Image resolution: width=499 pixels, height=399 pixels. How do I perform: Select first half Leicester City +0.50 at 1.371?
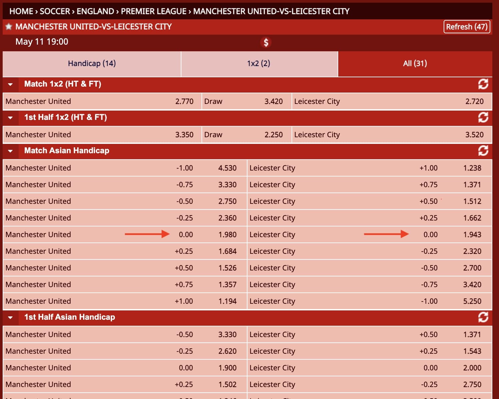(x=370, y=334)
